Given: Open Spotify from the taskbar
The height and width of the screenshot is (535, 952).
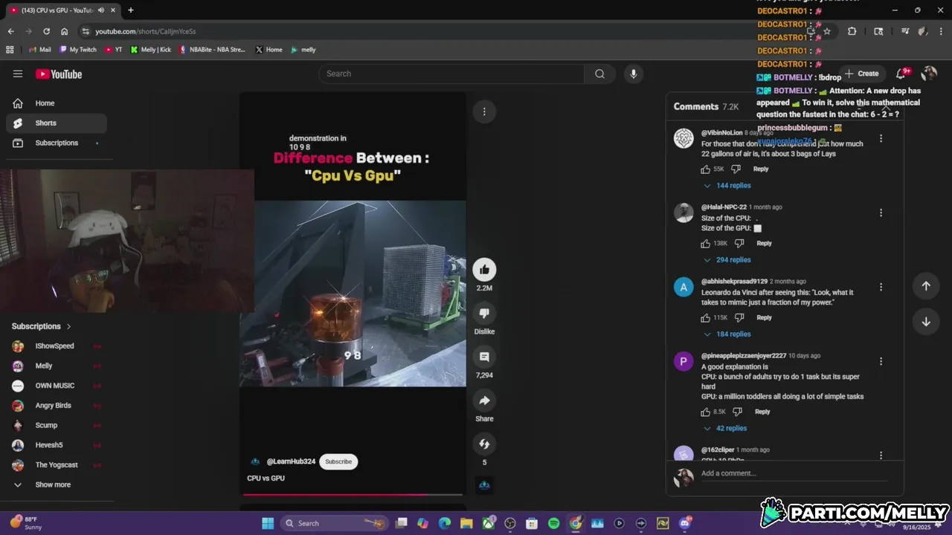Looking at the screenshot, I should click(553, 523).
